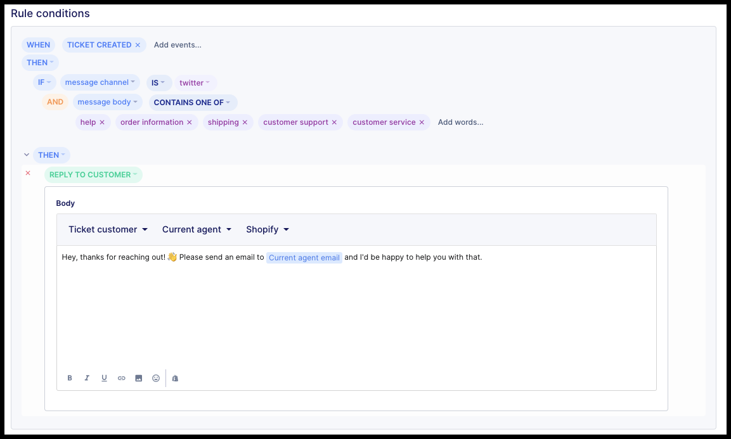Click the 'Body' label
The image size is (731, 439).
(65, 203)
